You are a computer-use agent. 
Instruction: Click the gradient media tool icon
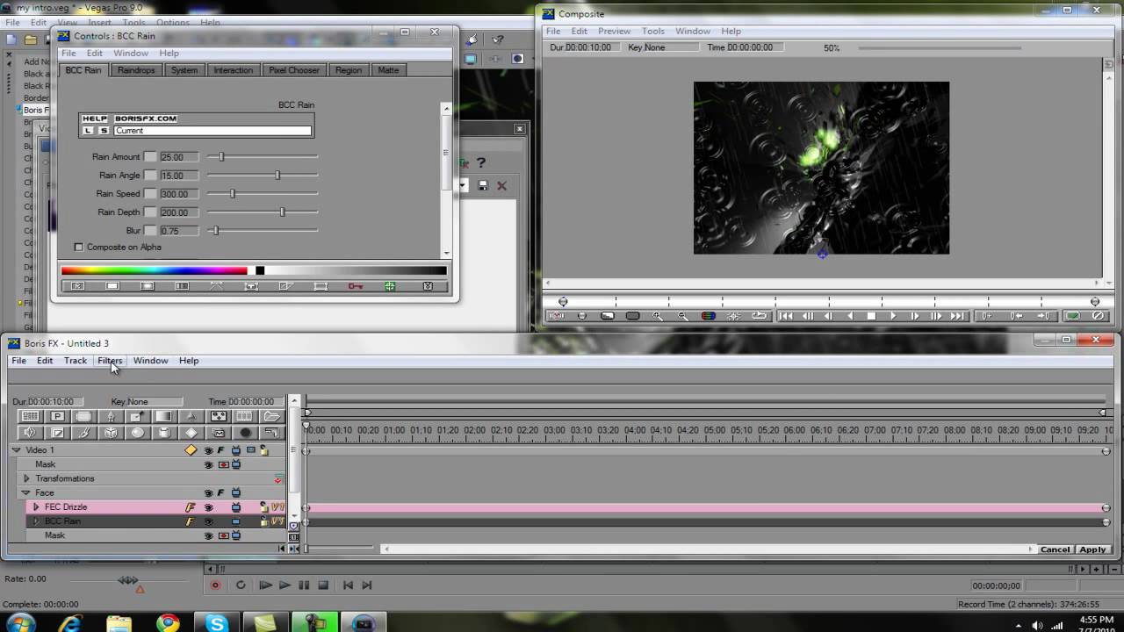pos(163,416)
